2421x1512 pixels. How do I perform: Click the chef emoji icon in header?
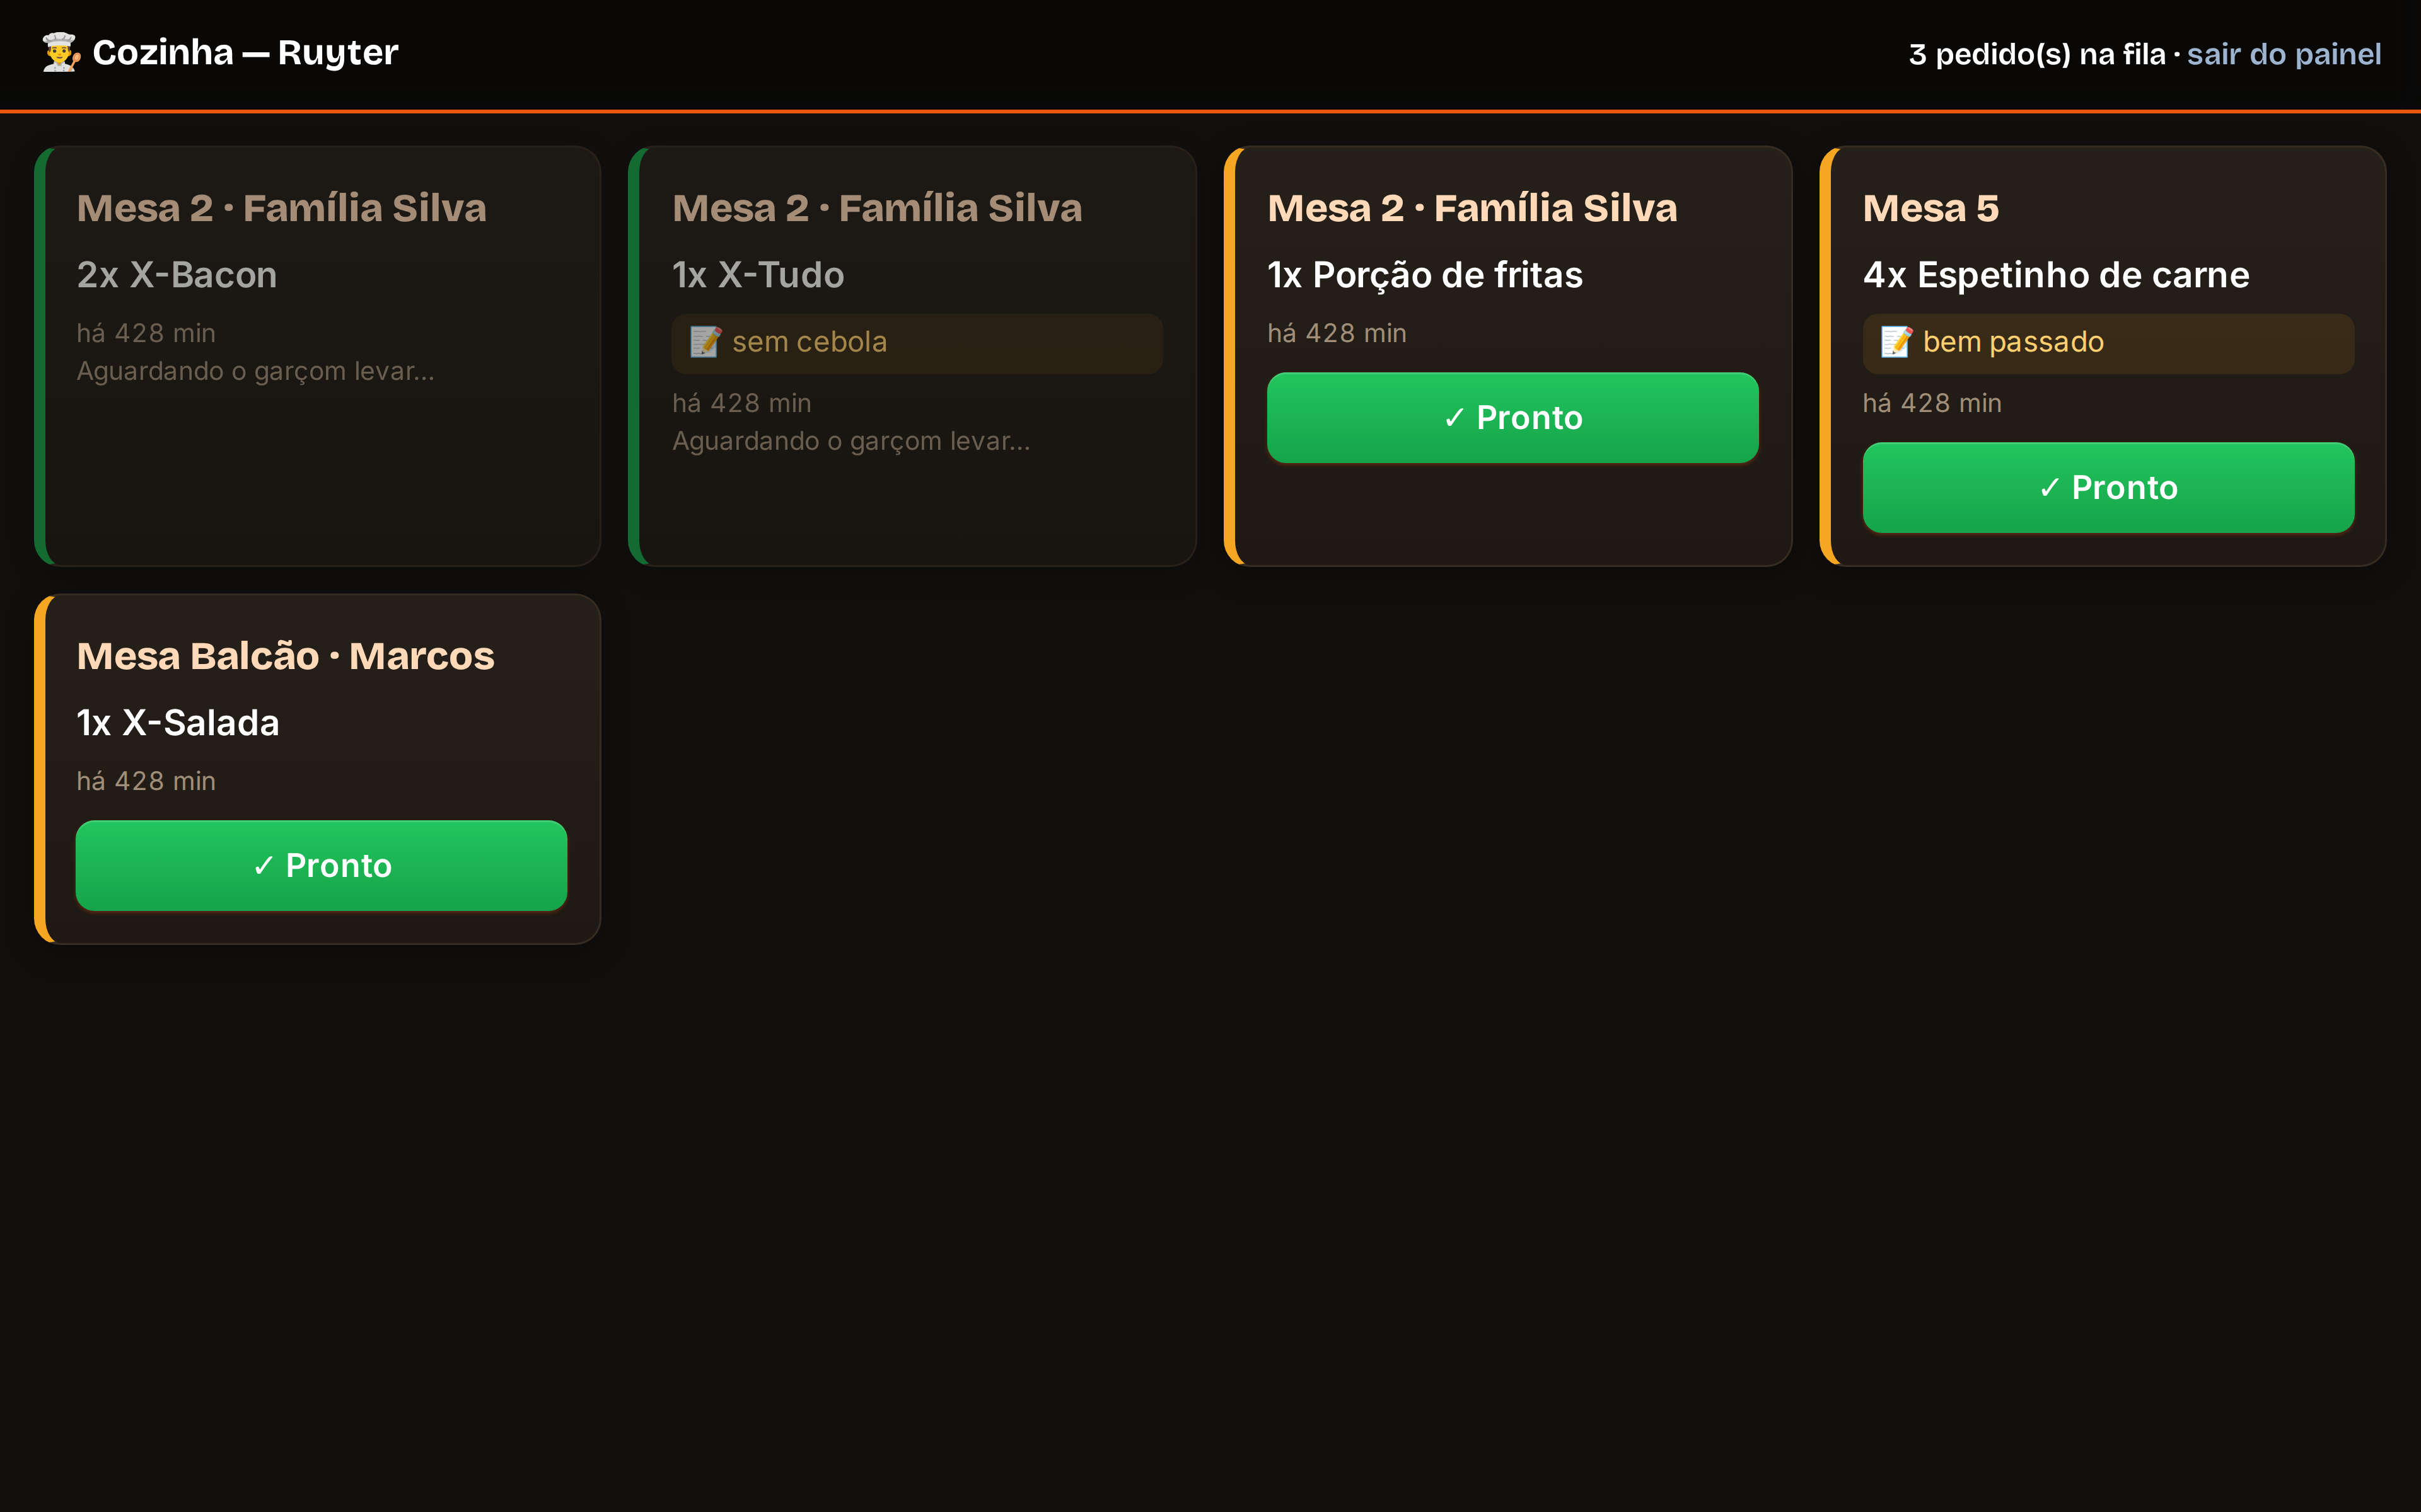pos(61,52)
